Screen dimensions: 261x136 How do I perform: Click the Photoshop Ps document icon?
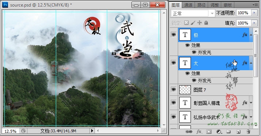pyautogui.click(x=5, y=5)
